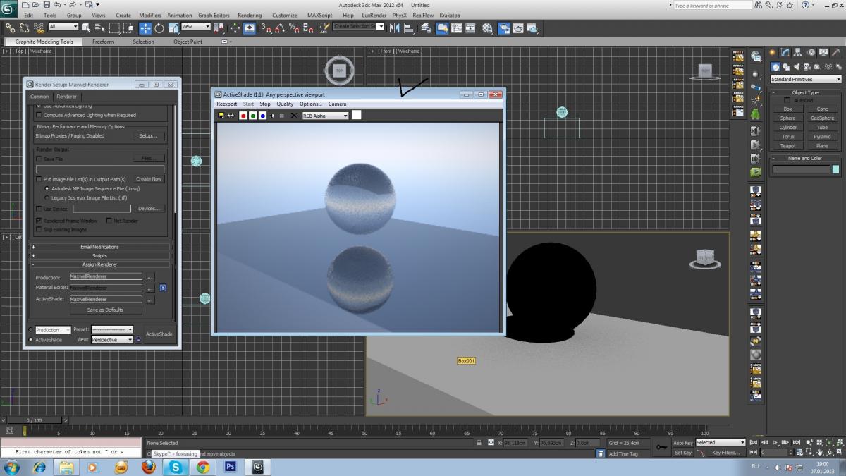The image size is (846, 476).
Task: Click the Mirror tool icon
Action: (x=395, y=28)
